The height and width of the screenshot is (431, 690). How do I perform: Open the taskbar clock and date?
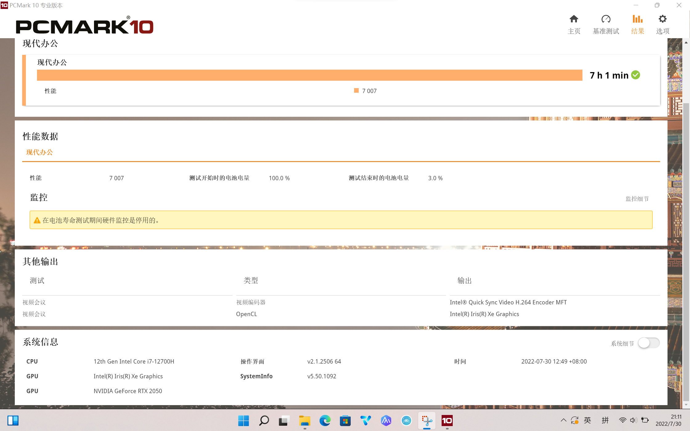click(x=668, y=420)
